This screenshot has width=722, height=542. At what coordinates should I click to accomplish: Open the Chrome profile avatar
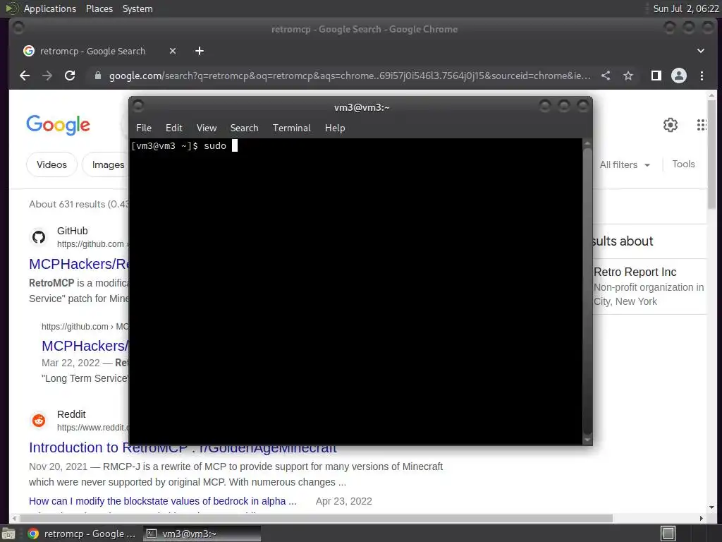point(679,76)
